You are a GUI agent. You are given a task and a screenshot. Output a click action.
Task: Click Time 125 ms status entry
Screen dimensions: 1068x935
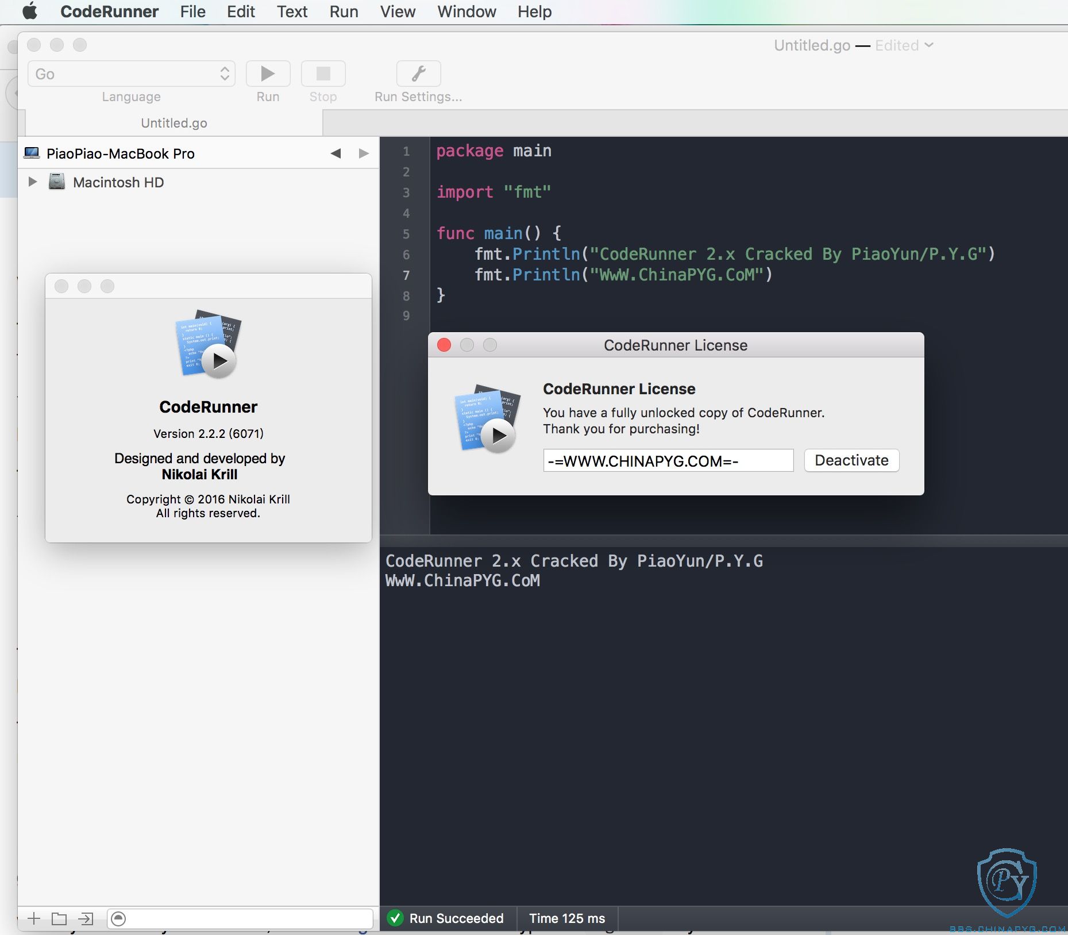pos(567,918)
